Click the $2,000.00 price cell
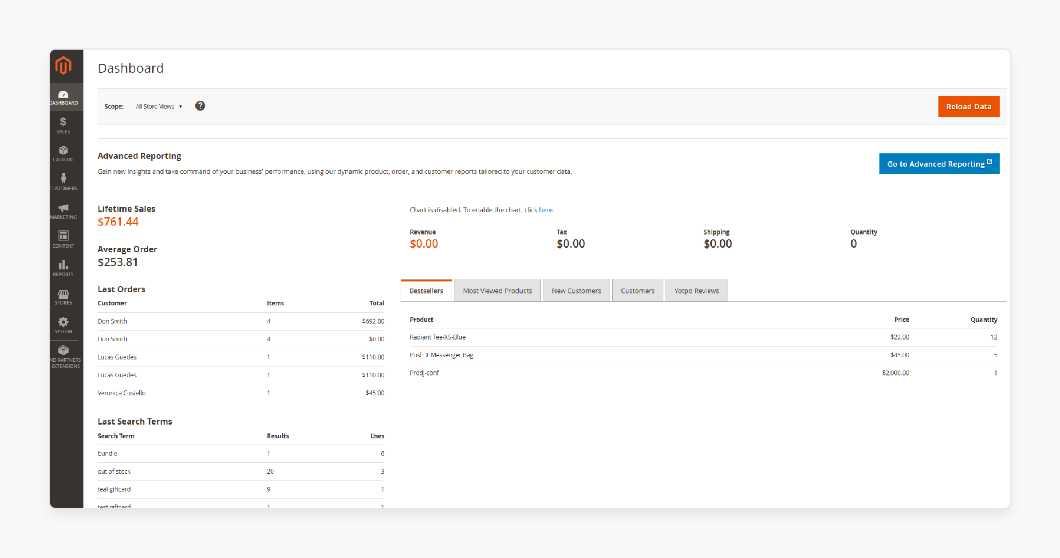The height and width of the screenshot is (558, 1060). 895,373
